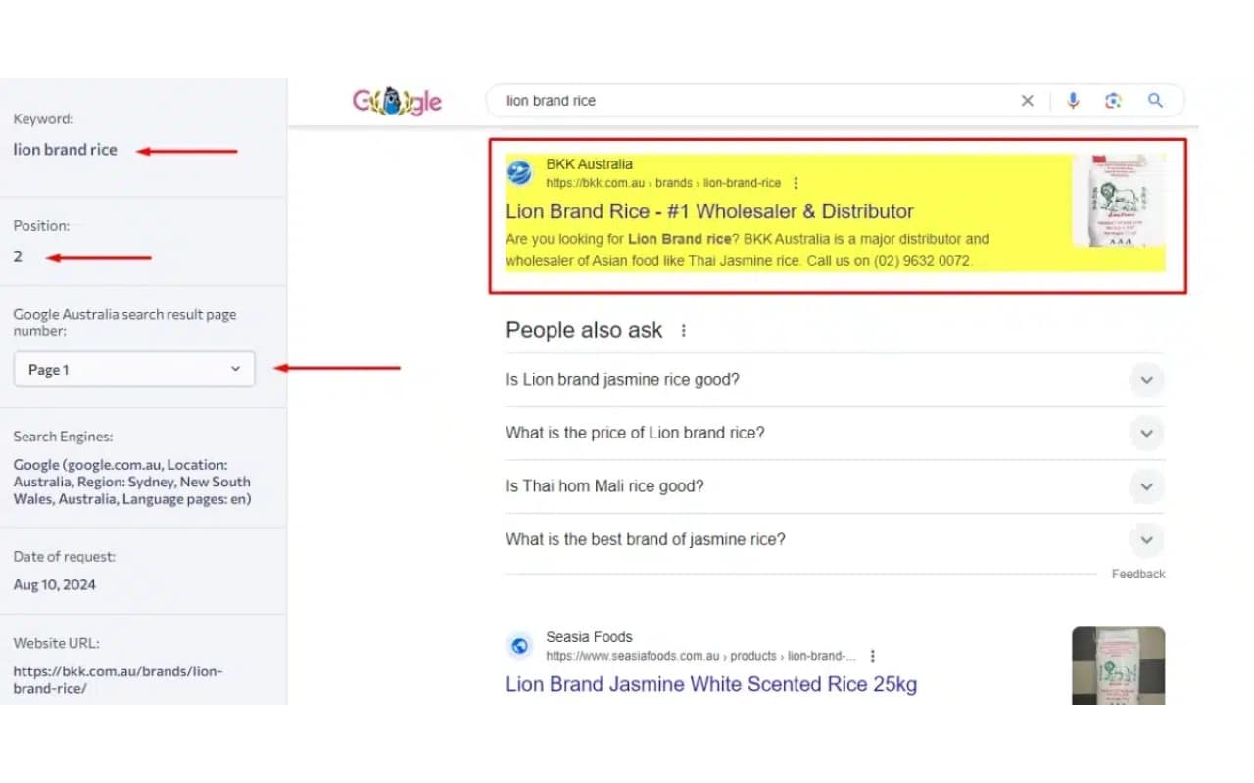
Task: Open Google Lens image search icon
Action: point(1113,100)
